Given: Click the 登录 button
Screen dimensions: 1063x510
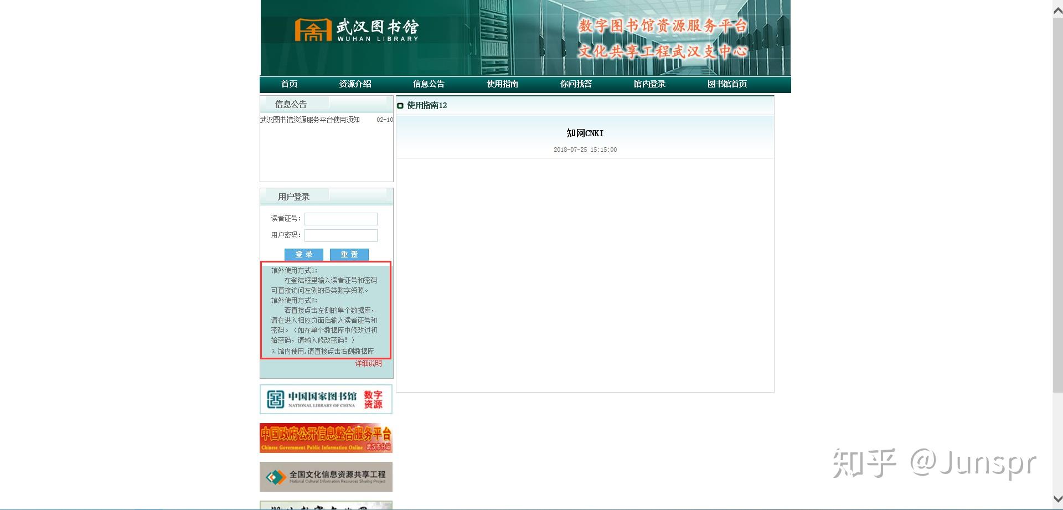Looking at the screenshot, I should pos(304,254).
